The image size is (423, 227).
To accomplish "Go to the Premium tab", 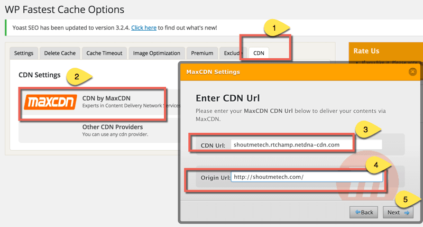I will tap(202, 53).
